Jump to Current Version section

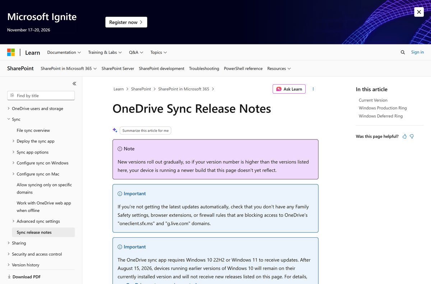pos(373,100)
